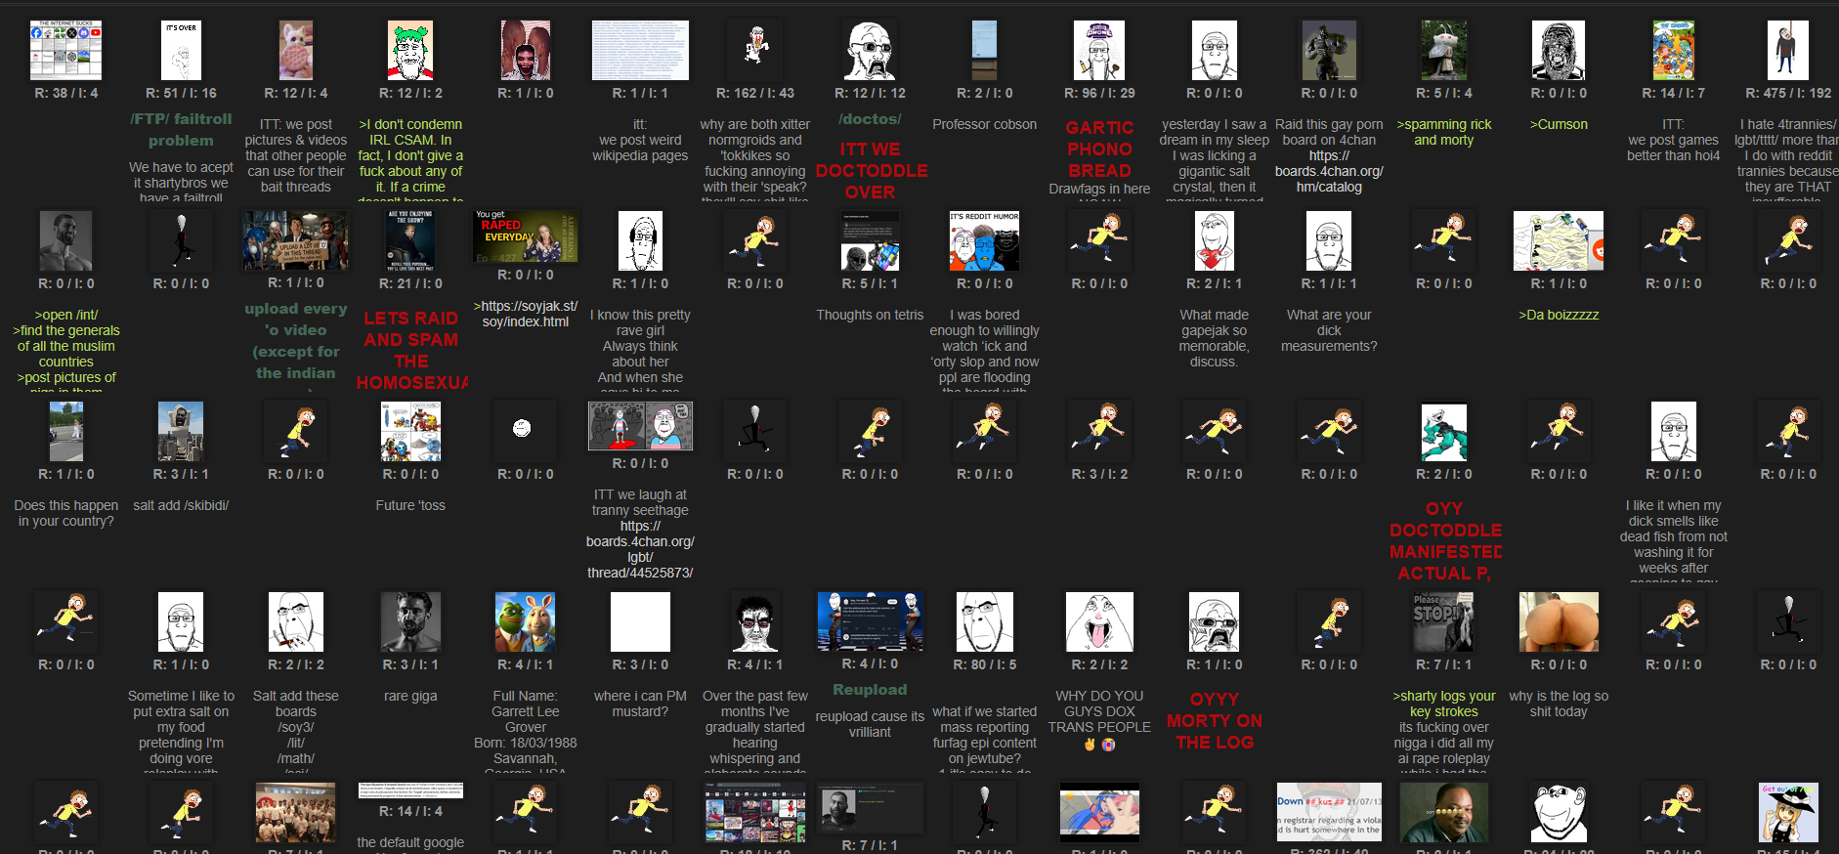Click "What made gapejak so memorable" text

(1215, 338)
